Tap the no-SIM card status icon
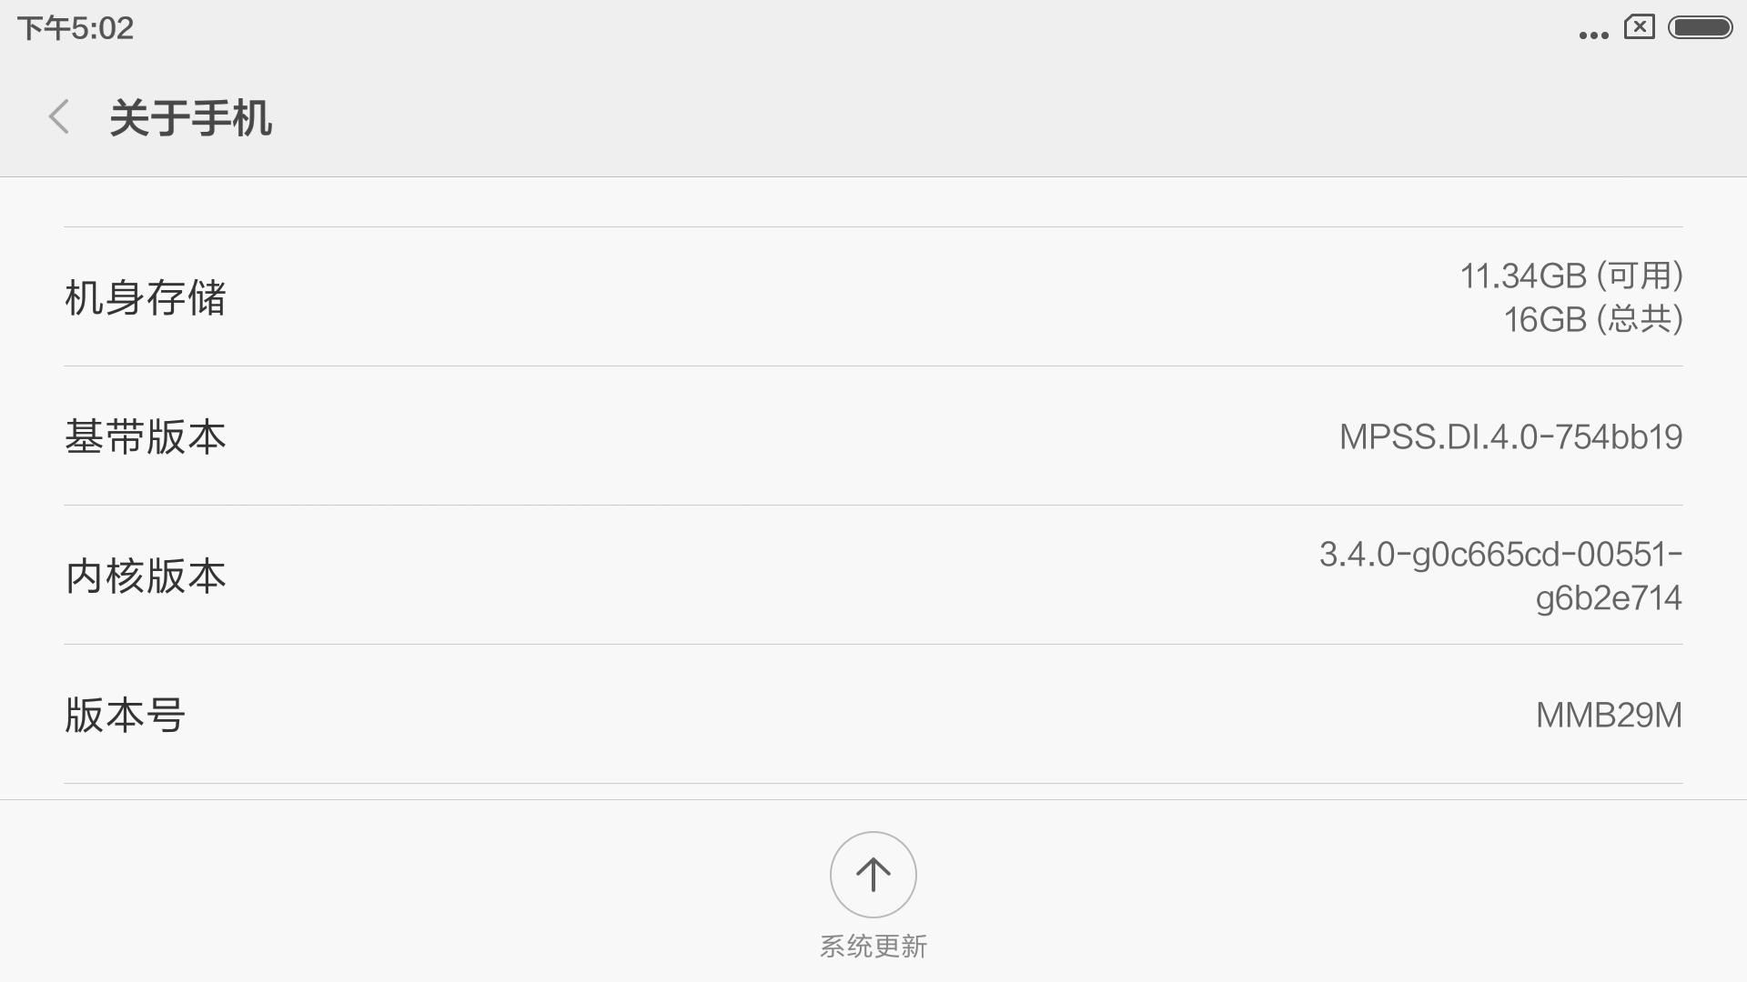 pos(1639,27)
